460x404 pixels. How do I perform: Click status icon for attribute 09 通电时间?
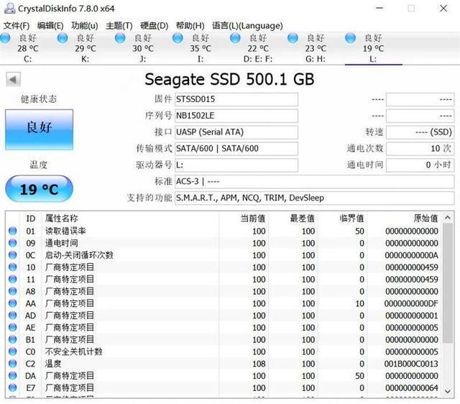(x=13, y=243)
